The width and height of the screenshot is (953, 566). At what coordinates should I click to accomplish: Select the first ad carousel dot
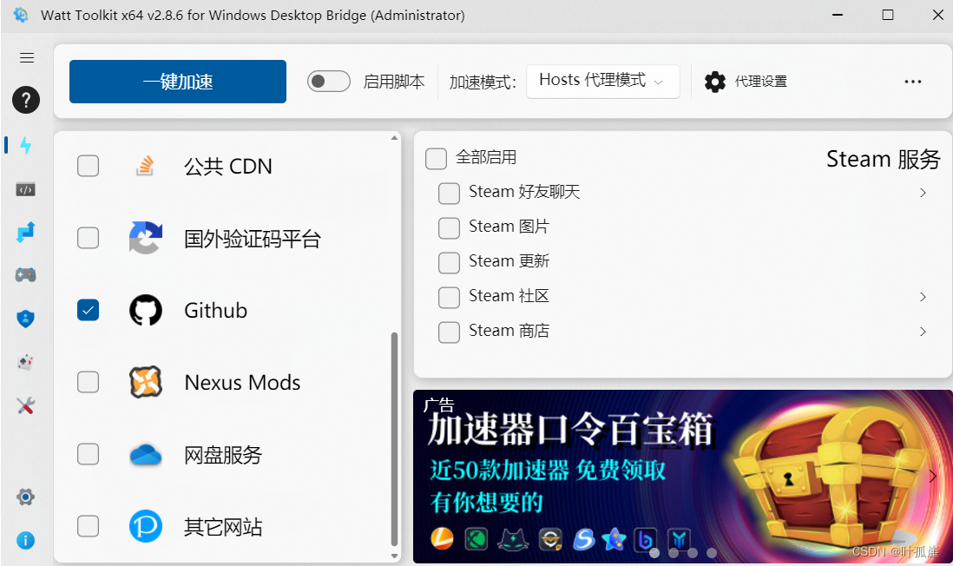pos(654,553)
